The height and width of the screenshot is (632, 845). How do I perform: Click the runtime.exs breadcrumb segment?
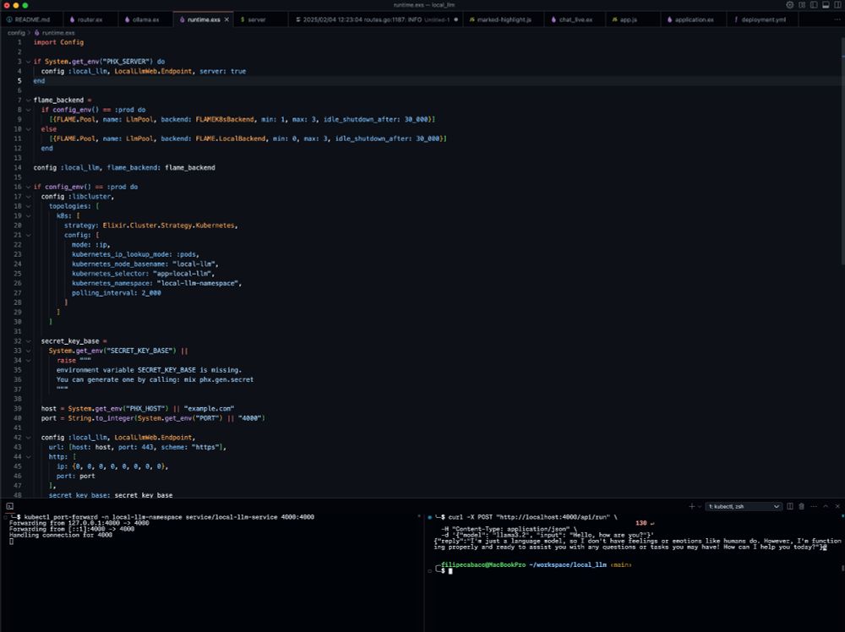pos(58,33)
